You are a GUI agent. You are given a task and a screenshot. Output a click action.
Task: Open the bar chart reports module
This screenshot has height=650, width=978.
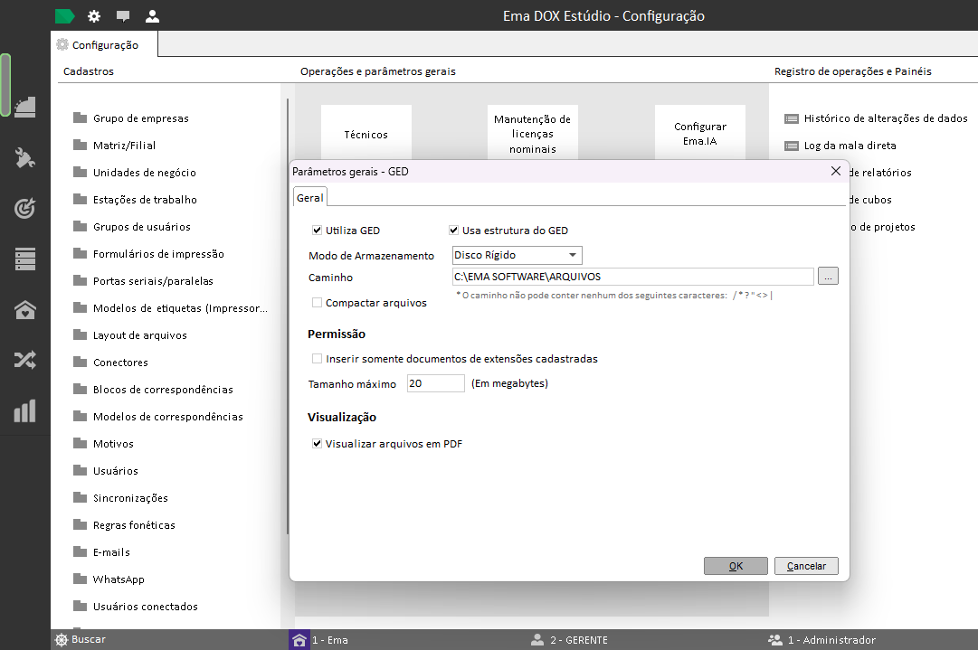tap(25, 410)
